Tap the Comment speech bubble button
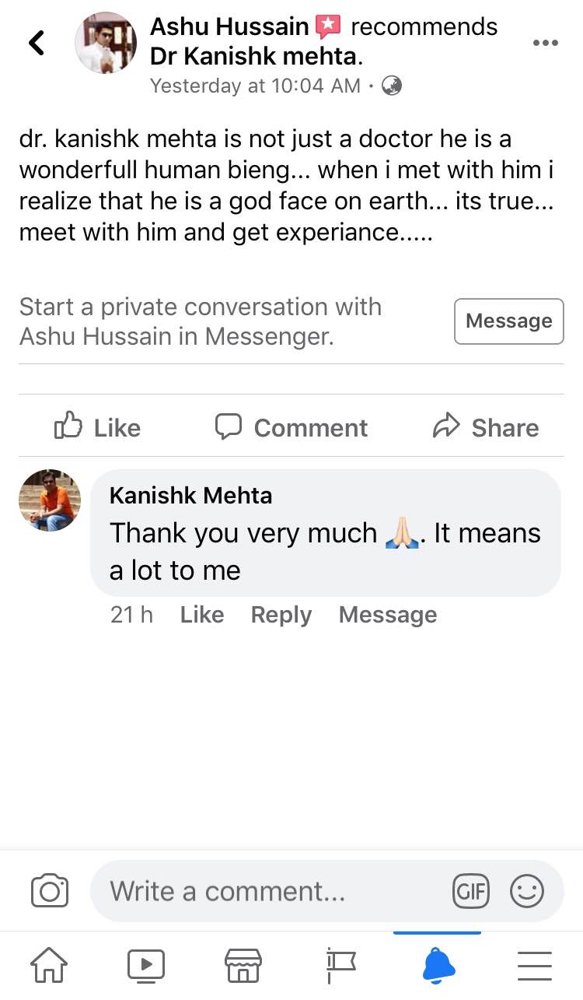This screenshot has height=1000, width=583. pyautogui.click(x=291, y=427)
